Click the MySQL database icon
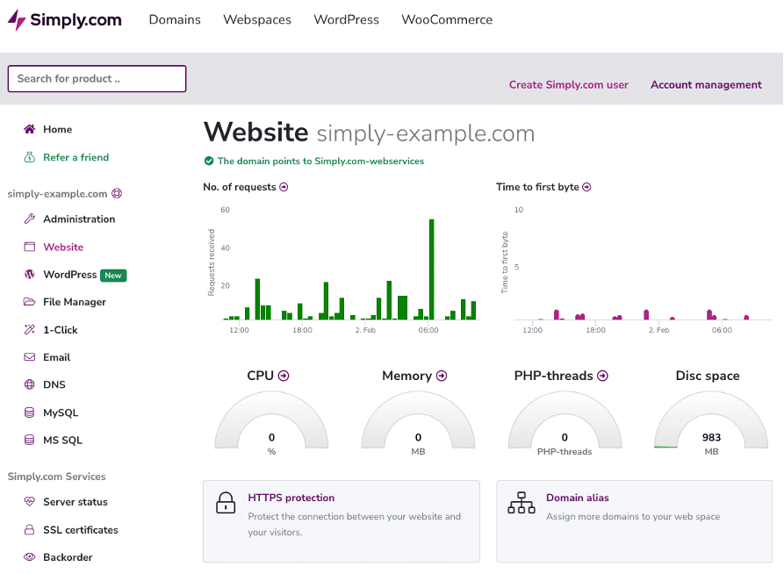Image resolution: width=784 pixels, height=574 pixels. pos(30,413)
